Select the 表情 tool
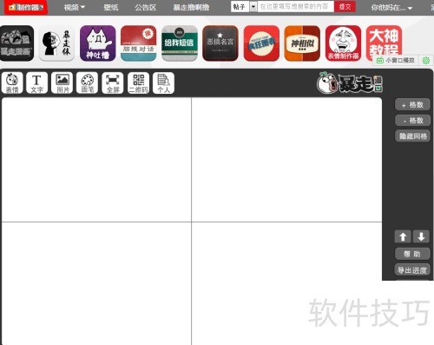This screenshot has width=434, height=345. click(x=12, y=83)
